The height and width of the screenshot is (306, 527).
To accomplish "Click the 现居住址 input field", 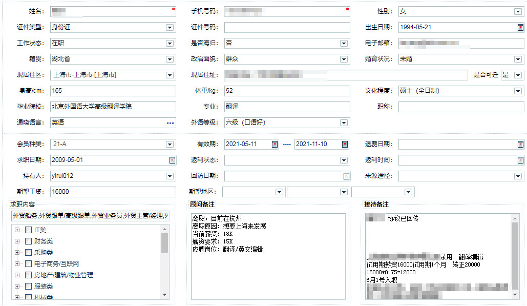I will (346, 75).
